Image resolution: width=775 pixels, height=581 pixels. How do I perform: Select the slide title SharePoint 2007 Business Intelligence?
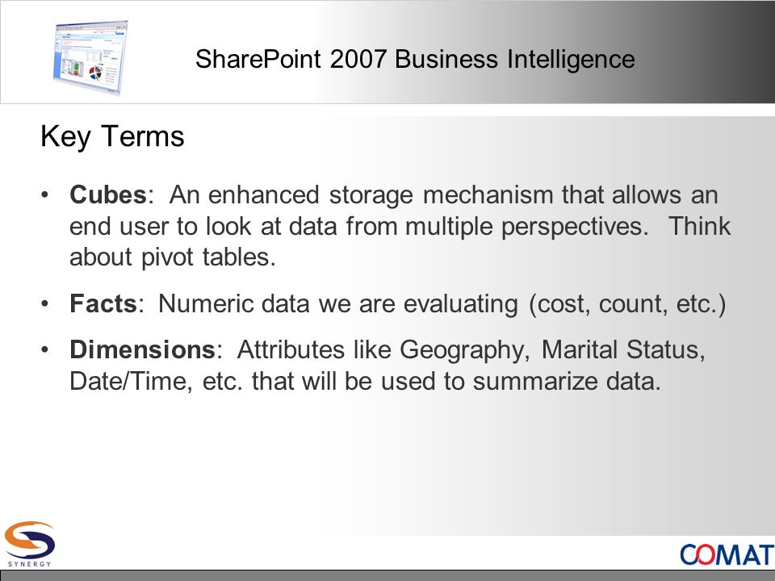415,59
